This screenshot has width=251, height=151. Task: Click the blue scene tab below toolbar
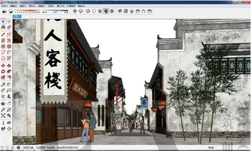click(x=17, y=16)
